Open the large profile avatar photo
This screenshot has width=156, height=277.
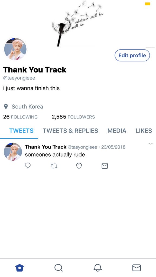(x=15, y=49)
